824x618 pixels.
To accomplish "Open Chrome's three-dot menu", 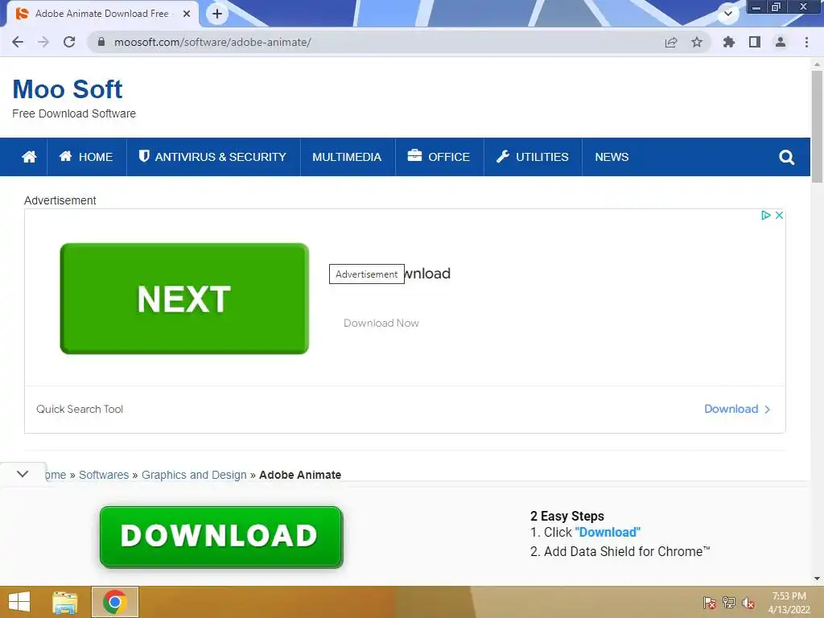I will click(806, 42).
